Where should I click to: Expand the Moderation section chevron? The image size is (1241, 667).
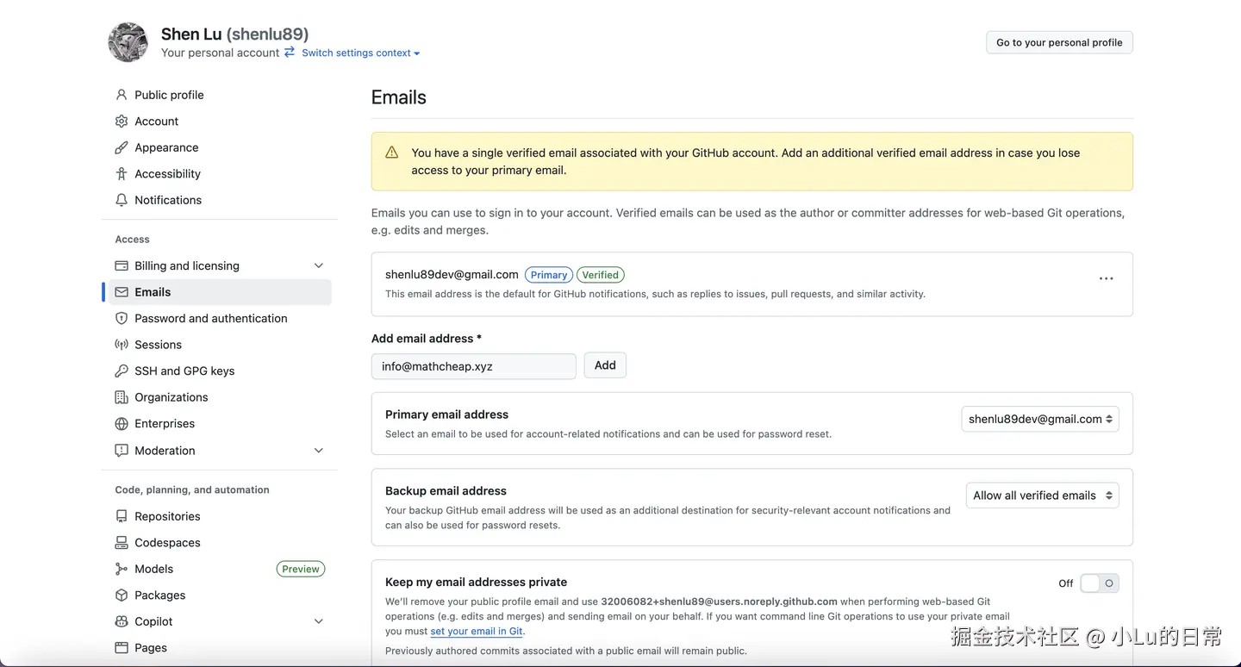point(318,451)
